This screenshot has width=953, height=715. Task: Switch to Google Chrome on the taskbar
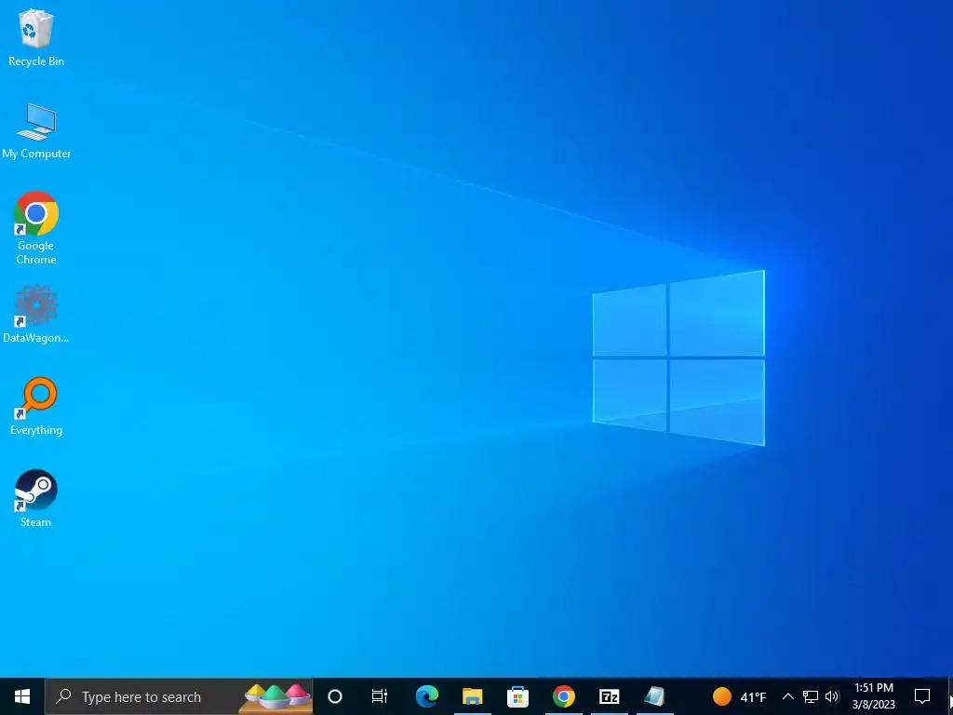563,696
